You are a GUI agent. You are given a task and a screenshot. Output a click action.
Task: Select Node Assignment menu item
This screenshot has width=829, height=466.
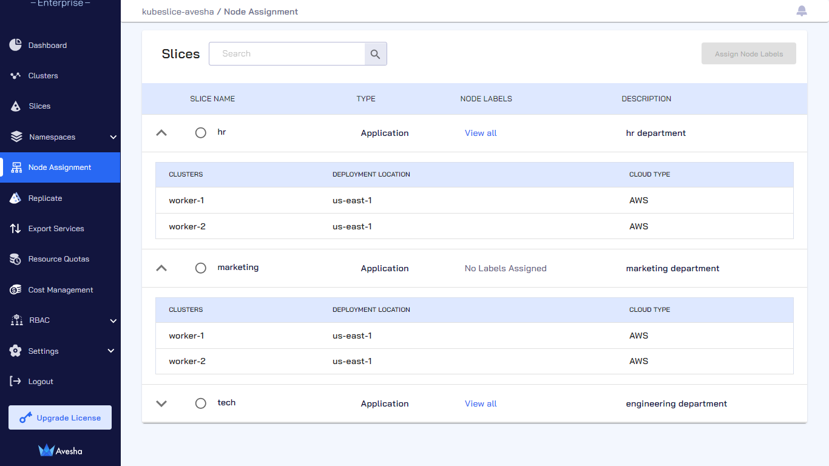pyautogui.click(x=60, y=167)
